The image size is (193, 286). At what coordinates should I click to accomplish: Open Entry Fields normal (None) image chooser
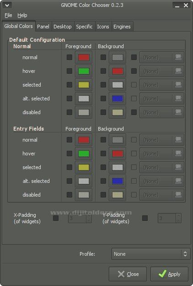pos(162,140)
